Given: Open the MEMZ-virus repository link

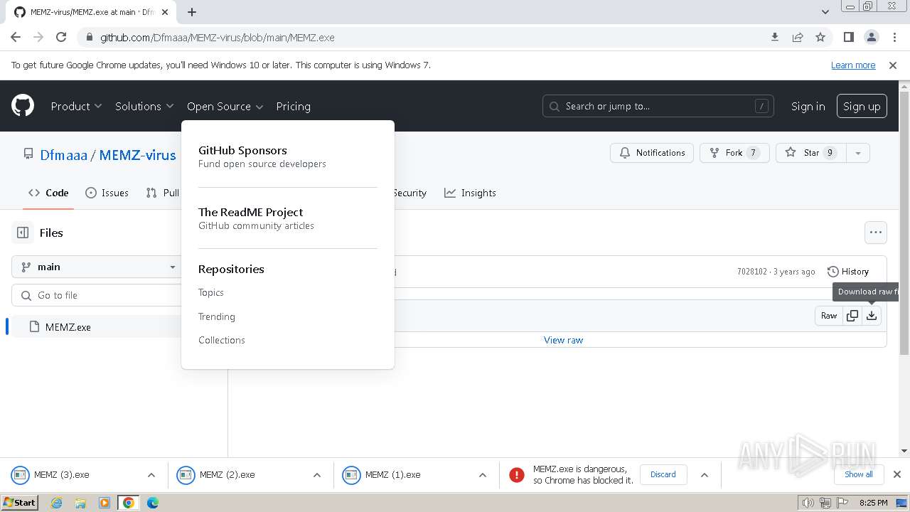Looking at the screenshot, I should coord(137,155).
